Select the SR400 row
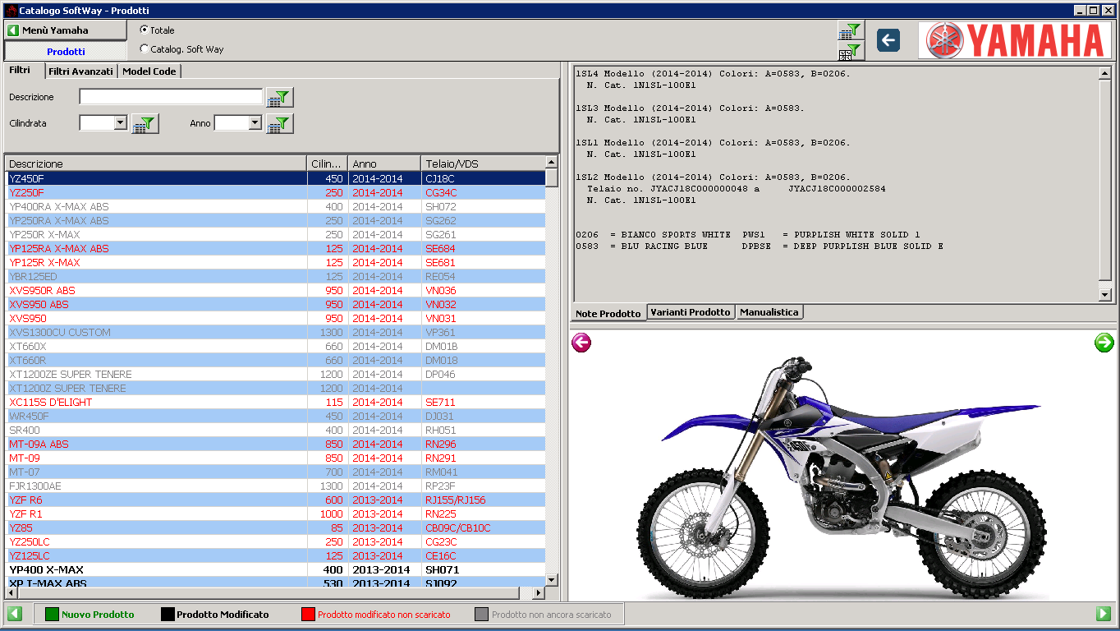Screen dimensions: 1120x631 point(275,430)
